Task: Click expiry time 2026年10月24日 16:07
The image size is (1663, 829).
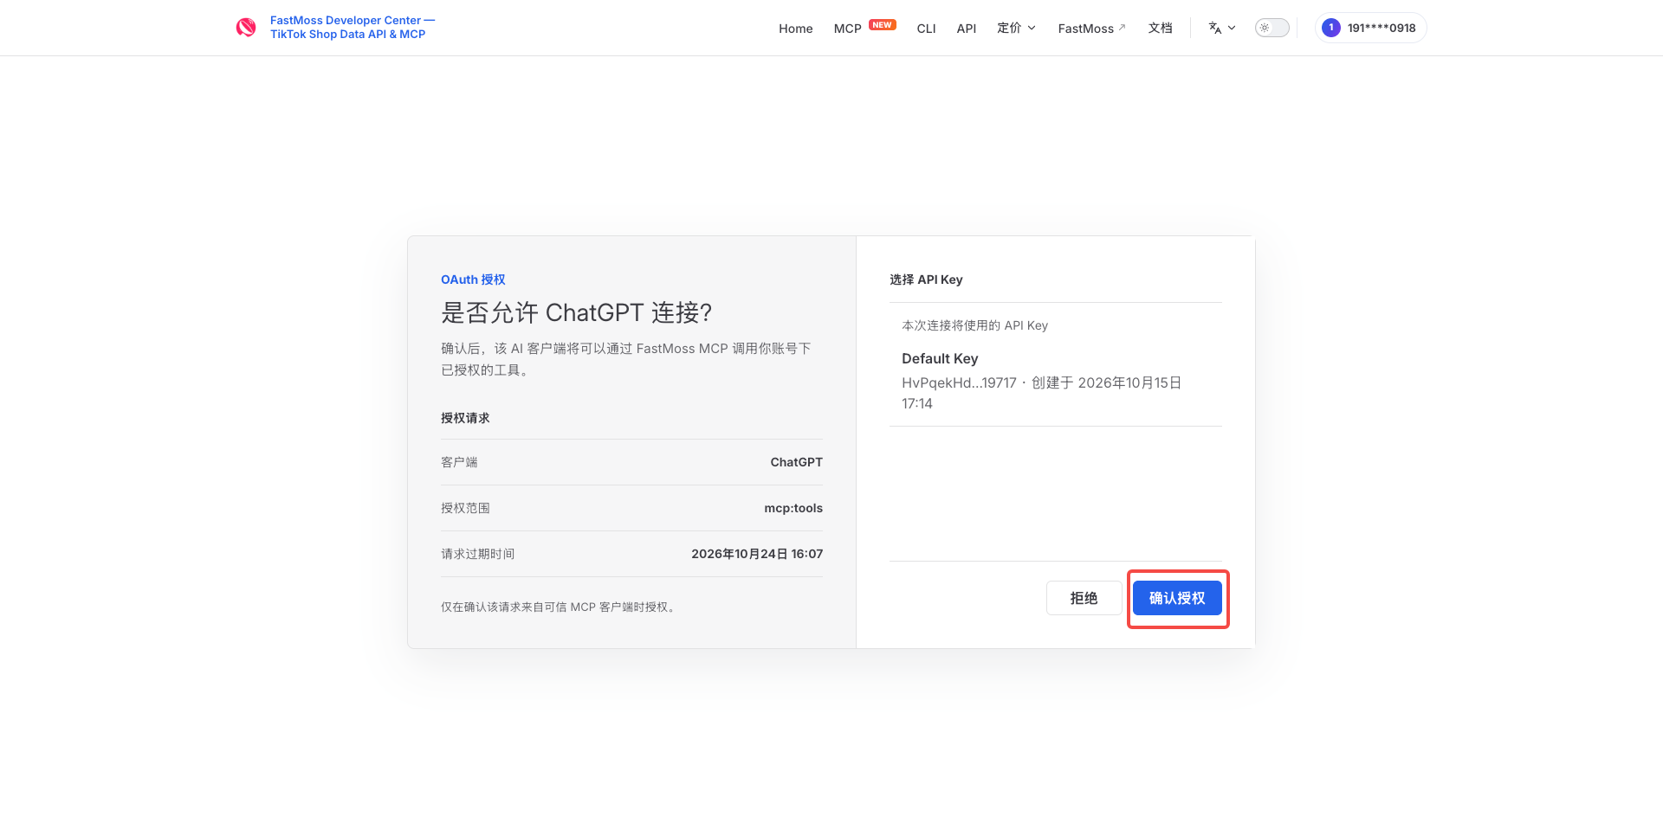Action: tap(757, 554)
